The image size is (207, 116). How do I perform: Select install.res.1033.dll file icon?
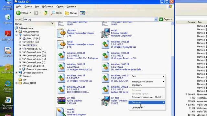coord(105,56)
